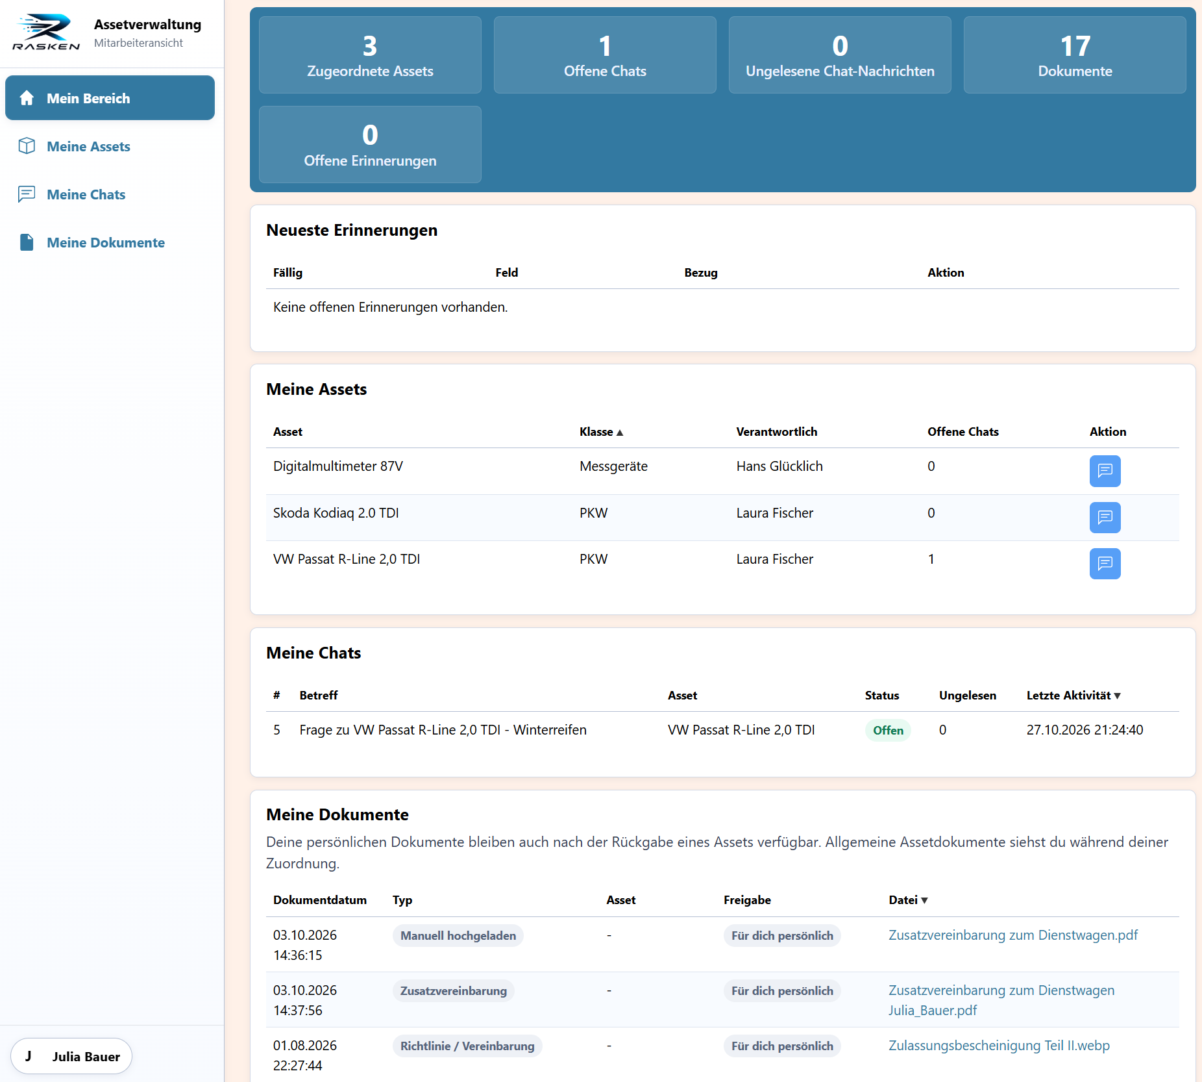This screenshot has width=1202, height=1082.
Task: Click the Rasken logo in sidebar
Action: pos(46,32)
